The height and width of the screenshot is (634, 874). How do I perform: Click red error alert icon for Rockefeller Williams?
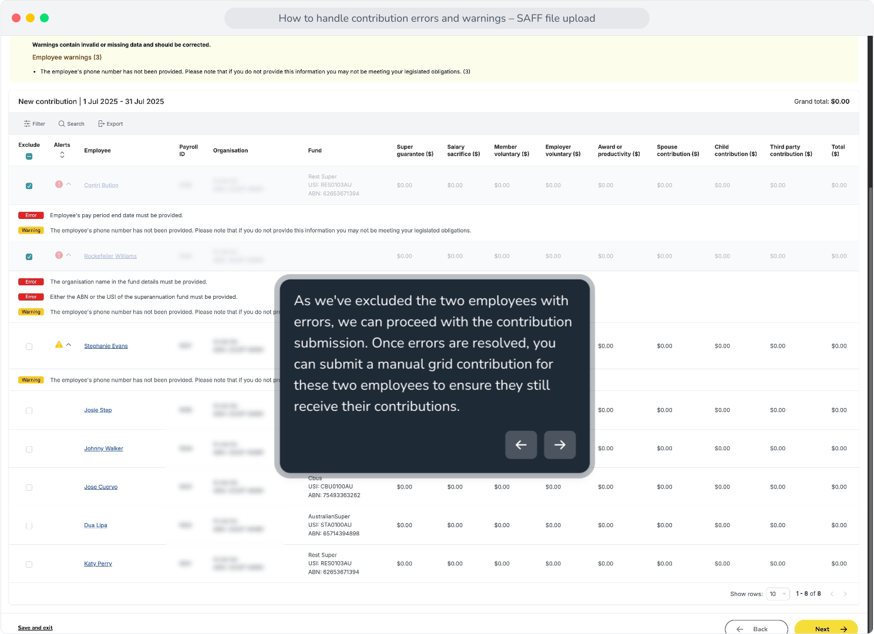tap(59, 255)
